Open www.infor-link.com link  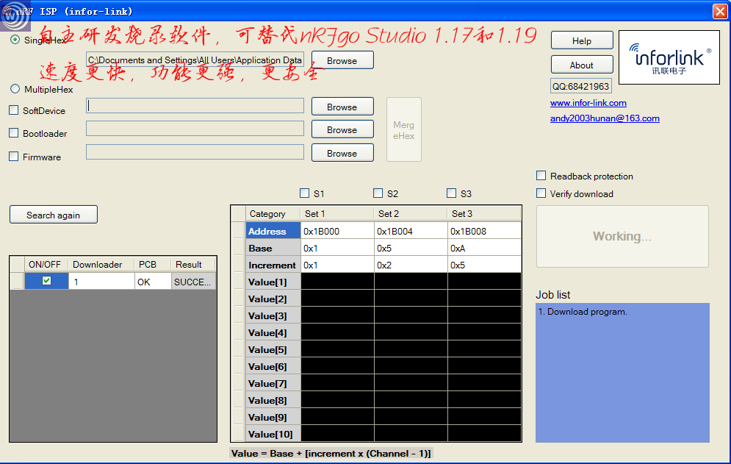tap(588, 103)
